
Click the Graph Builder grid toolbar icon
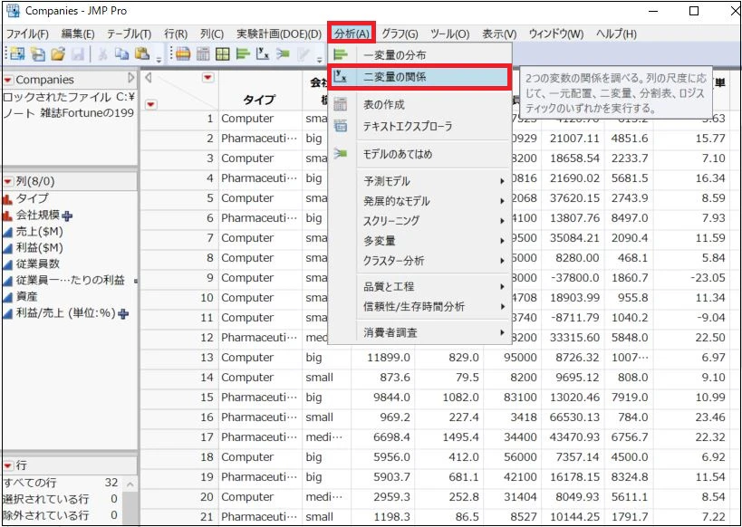pos(222,54)
